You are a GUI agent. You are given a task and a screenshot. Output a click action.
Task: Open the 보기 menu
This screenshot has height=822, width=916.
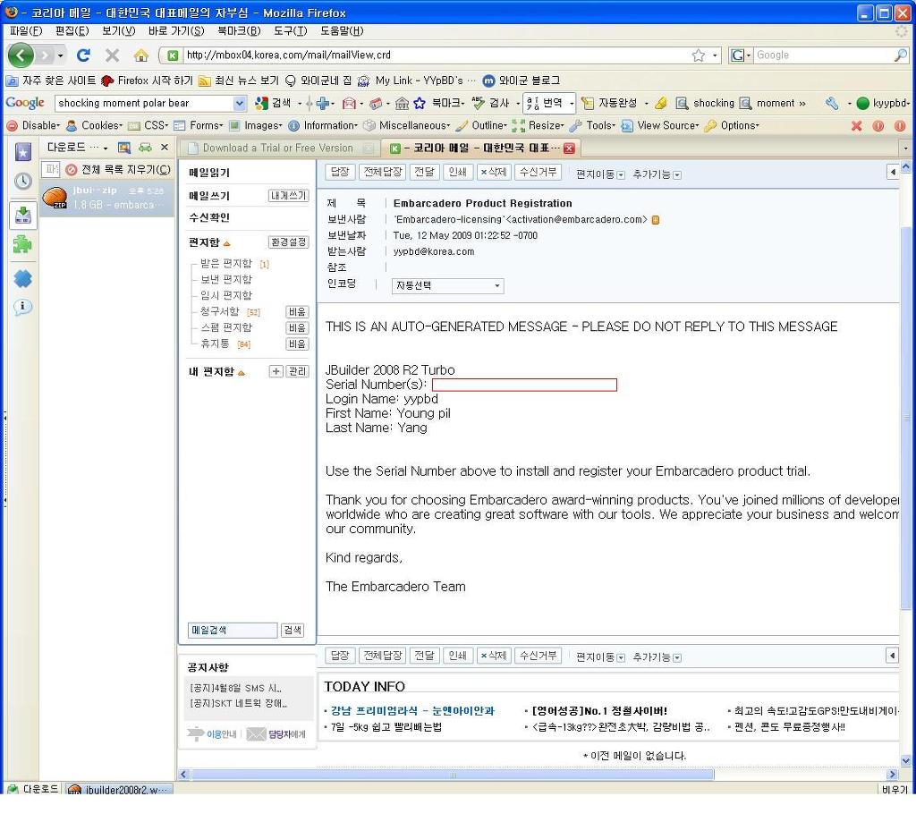tap(119, 30)
